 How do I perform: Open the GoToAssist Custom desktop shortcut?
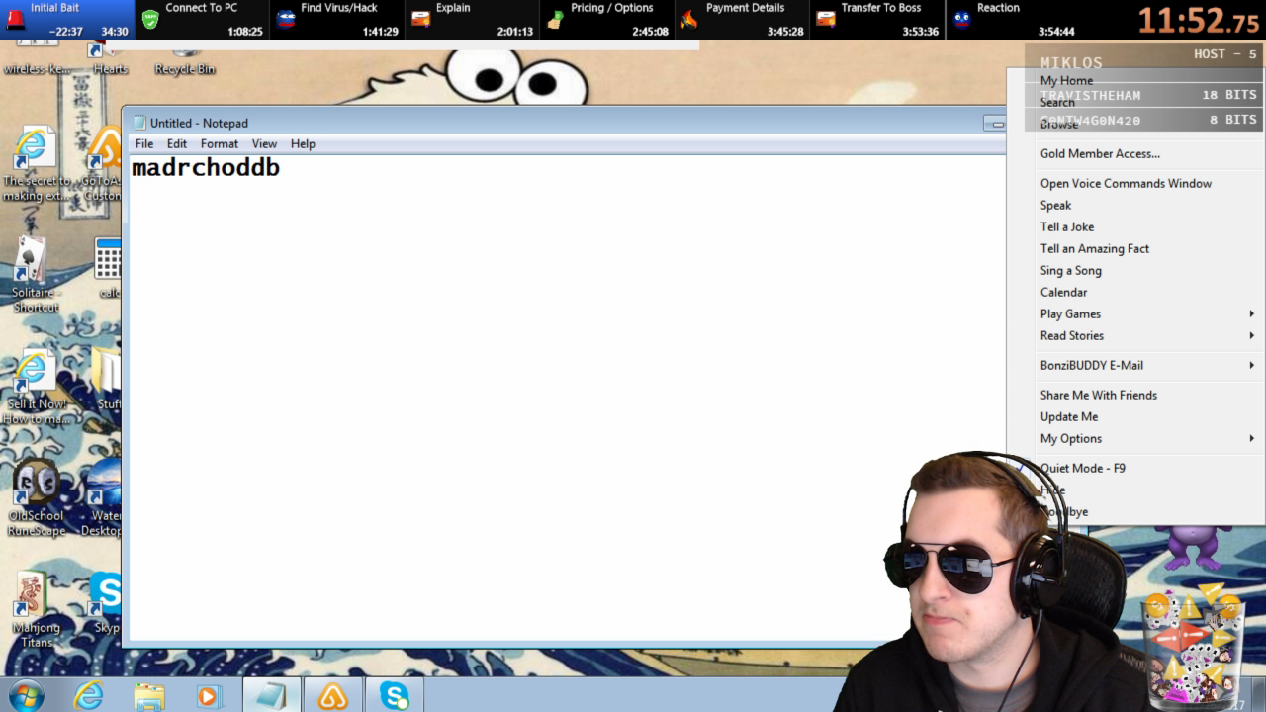tap(103, 164)
